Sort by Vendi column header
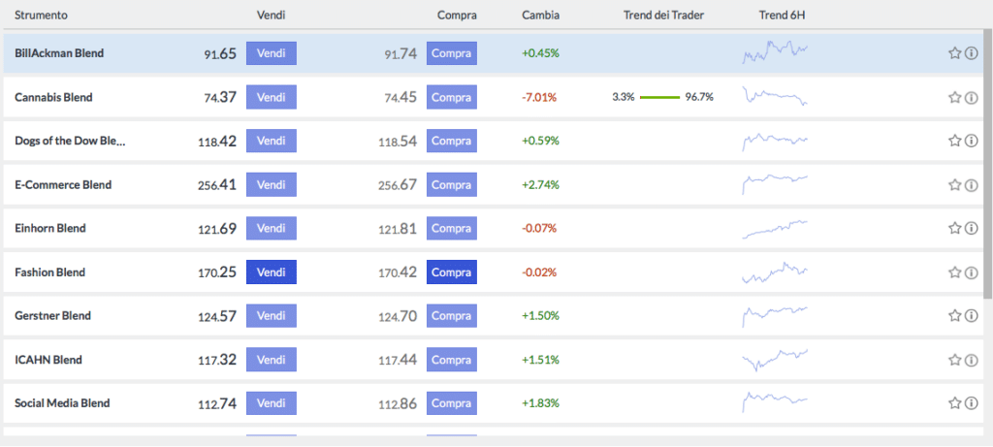Screen dimensions: 993x447 click(x=272, y=14)
